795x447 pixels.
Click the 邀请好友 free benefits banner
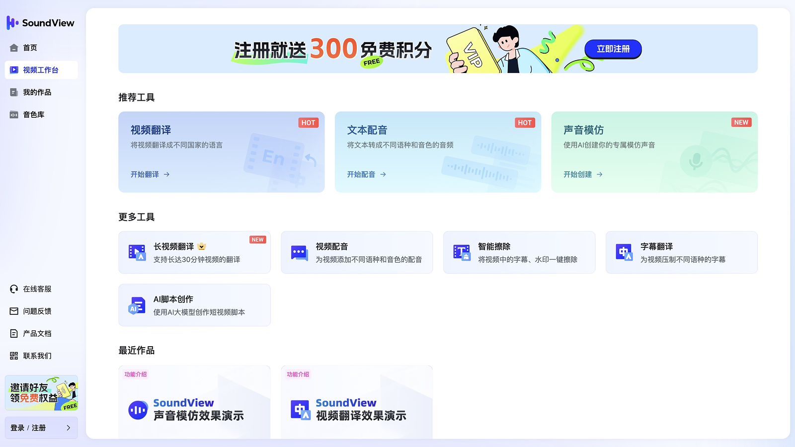[x=41, y=393]
